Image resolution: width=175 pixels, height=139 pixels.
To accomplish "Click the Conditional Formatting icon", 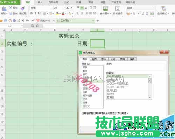I will 163,8.
